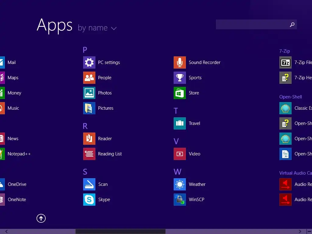Launch the Reader app icon
The width and height of the screenshot is (312, 234).
[x=89, y=139]
